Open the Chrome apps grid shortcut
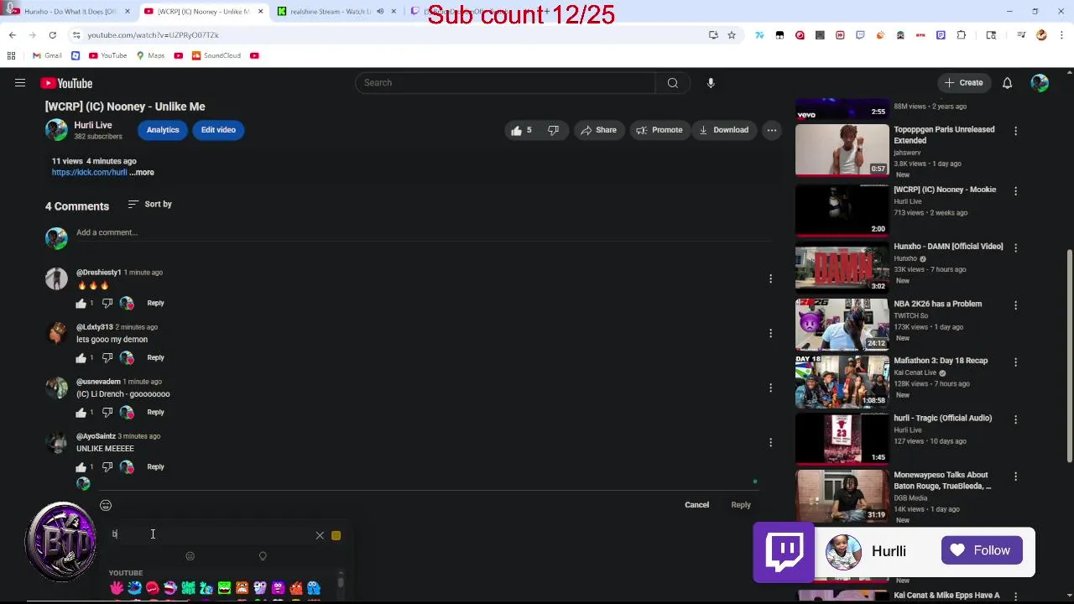The height and width of the screenshot is (604, 1074). pos(11,55)
